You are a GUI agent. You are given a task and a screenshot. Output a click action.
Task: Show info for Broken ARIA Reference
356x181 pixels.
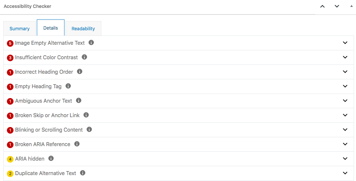point(77,144)
